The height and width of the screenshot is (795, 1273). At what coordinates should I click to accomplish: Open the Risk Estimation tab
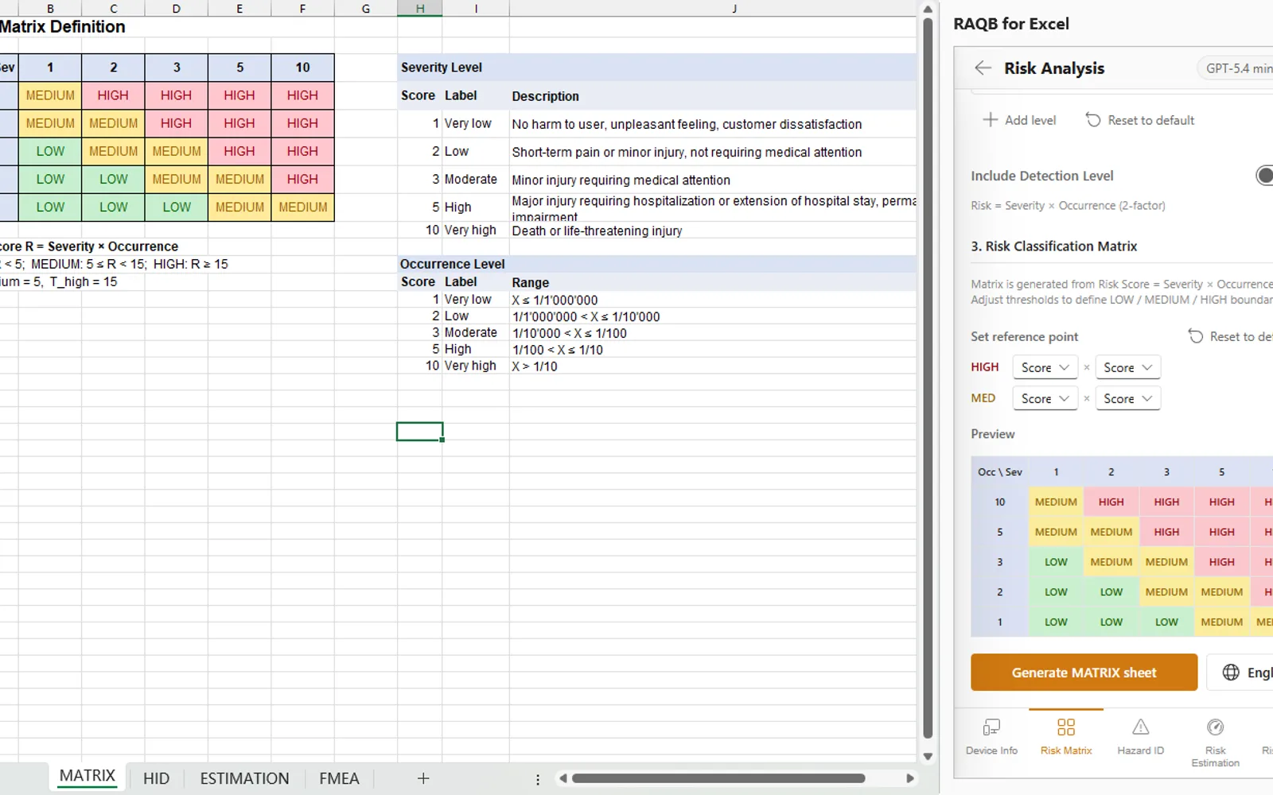click(1215, 742)
